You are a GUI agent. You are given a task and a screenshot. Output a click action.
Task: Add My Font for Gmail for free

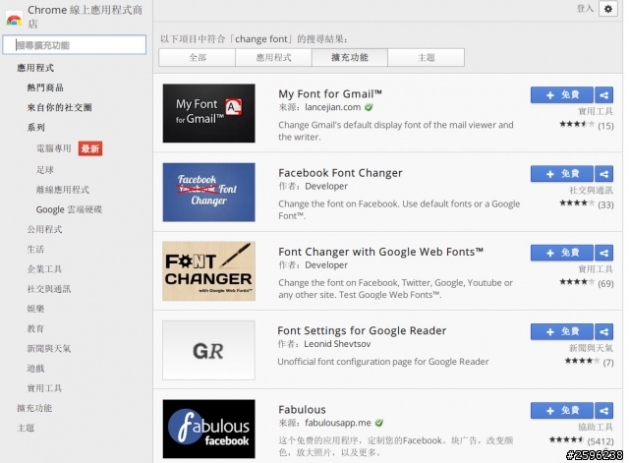pyautogui.click(x=561, y=95)
